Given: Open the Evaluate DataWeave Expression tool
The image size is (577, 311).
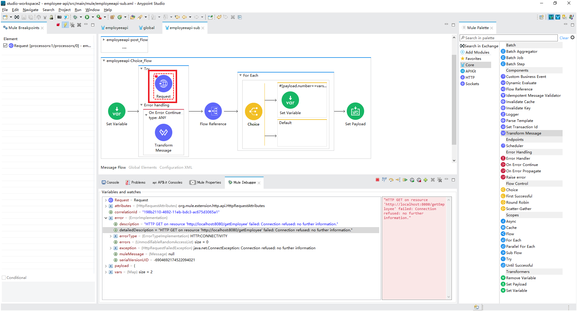Looking at the screenshot, I should (x=384, y=180).
